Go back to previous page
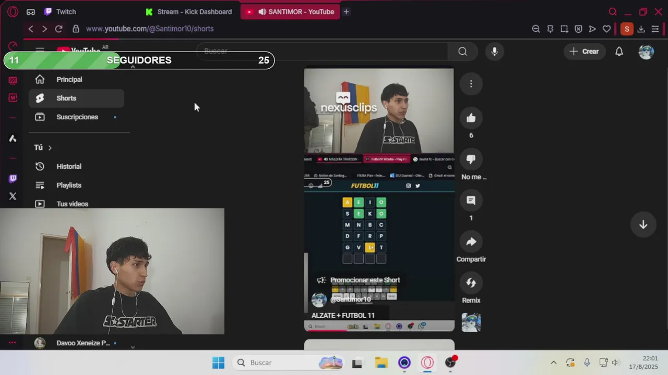Image resolution: width=668 pixels, height=375 pixels. point(31,29)
